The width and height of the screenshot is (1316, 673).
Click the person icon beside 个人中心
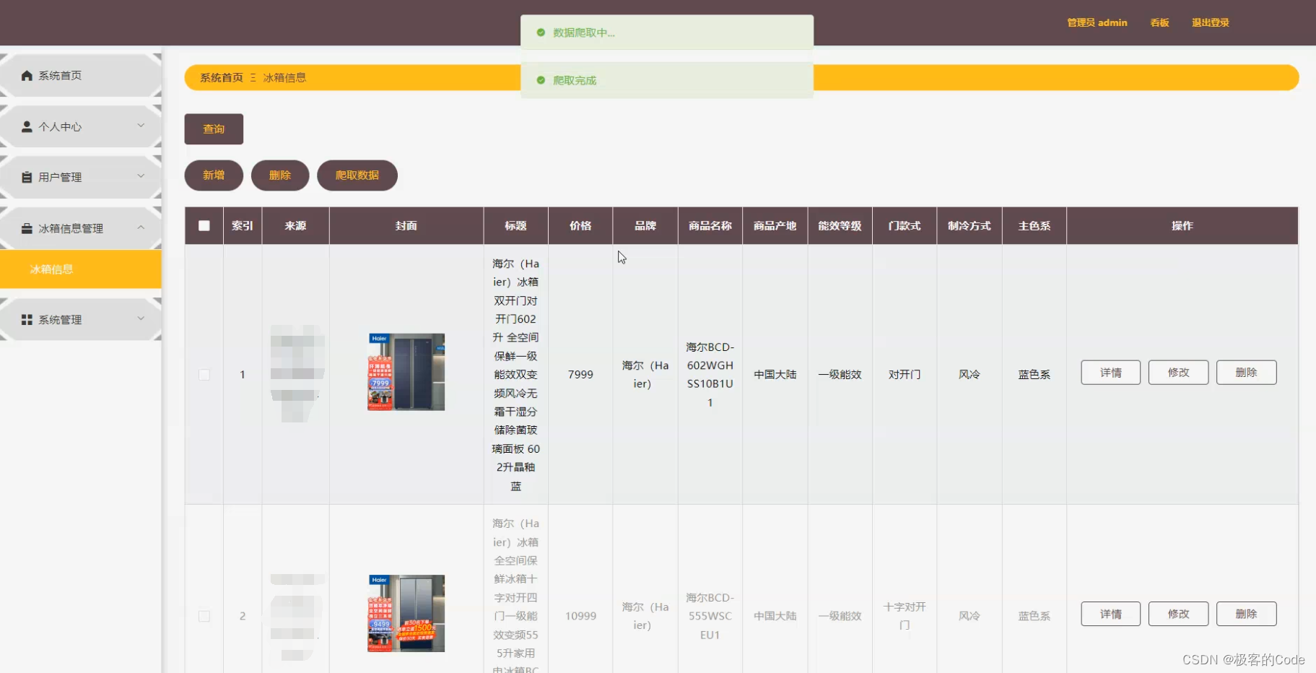point(27,126)
